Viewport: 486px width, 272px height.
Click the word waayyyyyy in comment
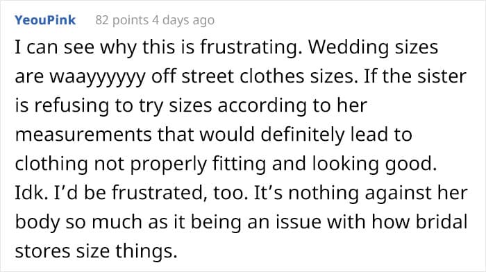(x=98, y=77)
